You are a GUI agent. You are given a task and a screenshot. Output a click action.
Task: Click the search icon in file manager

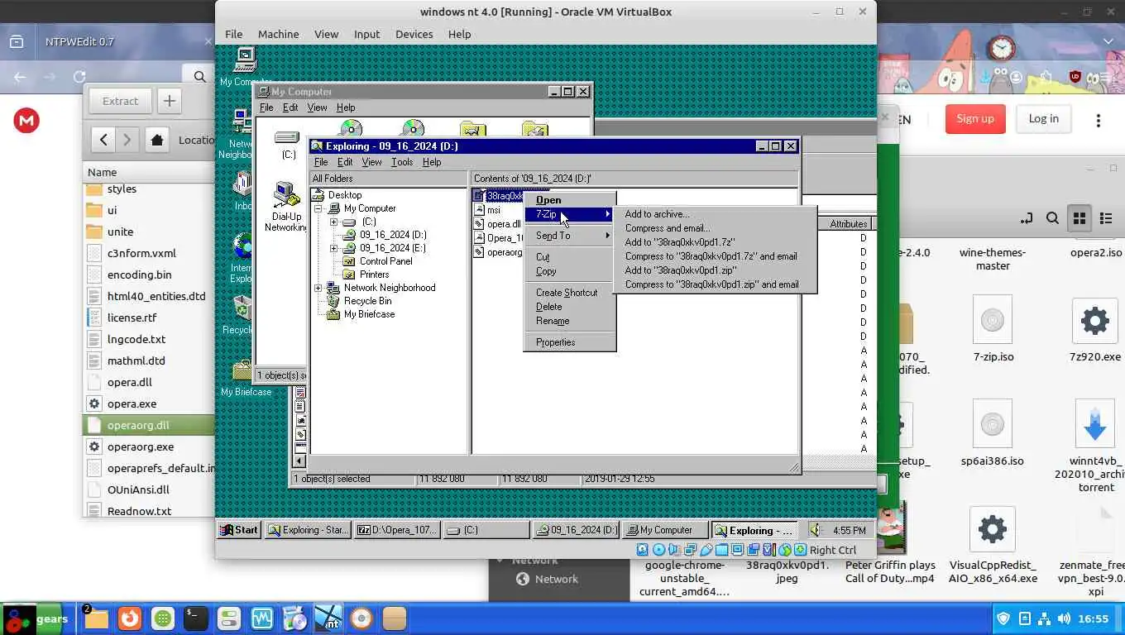point(1052,218)
